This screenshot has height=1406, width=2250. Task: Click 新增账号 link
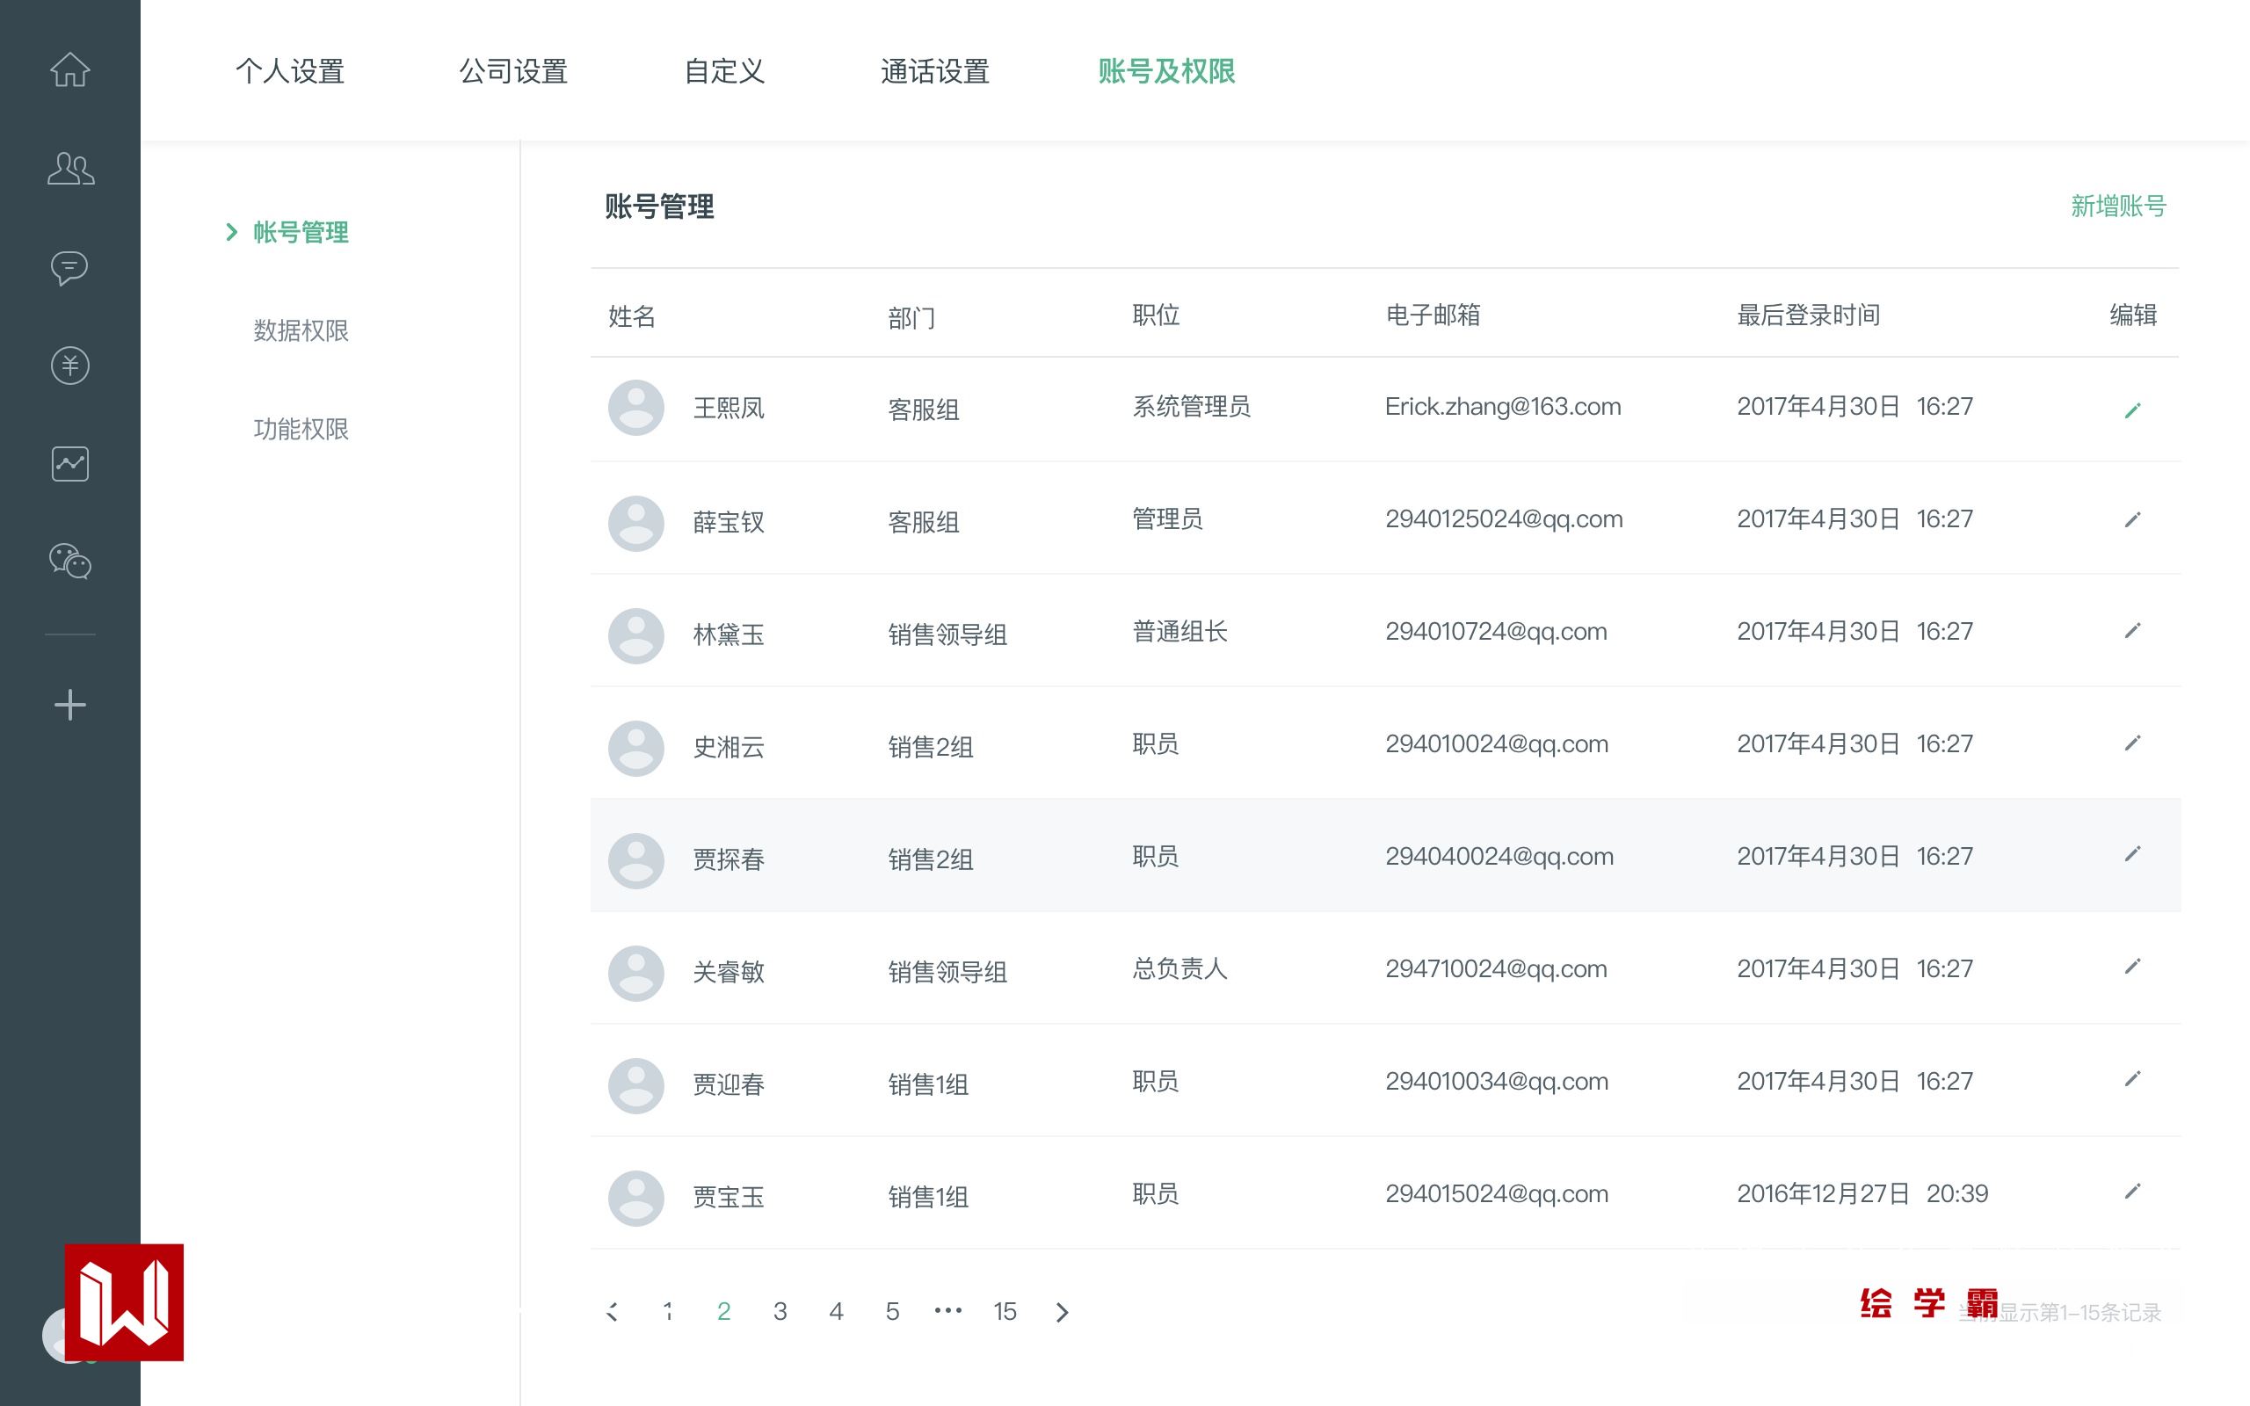pos(2118,206)
